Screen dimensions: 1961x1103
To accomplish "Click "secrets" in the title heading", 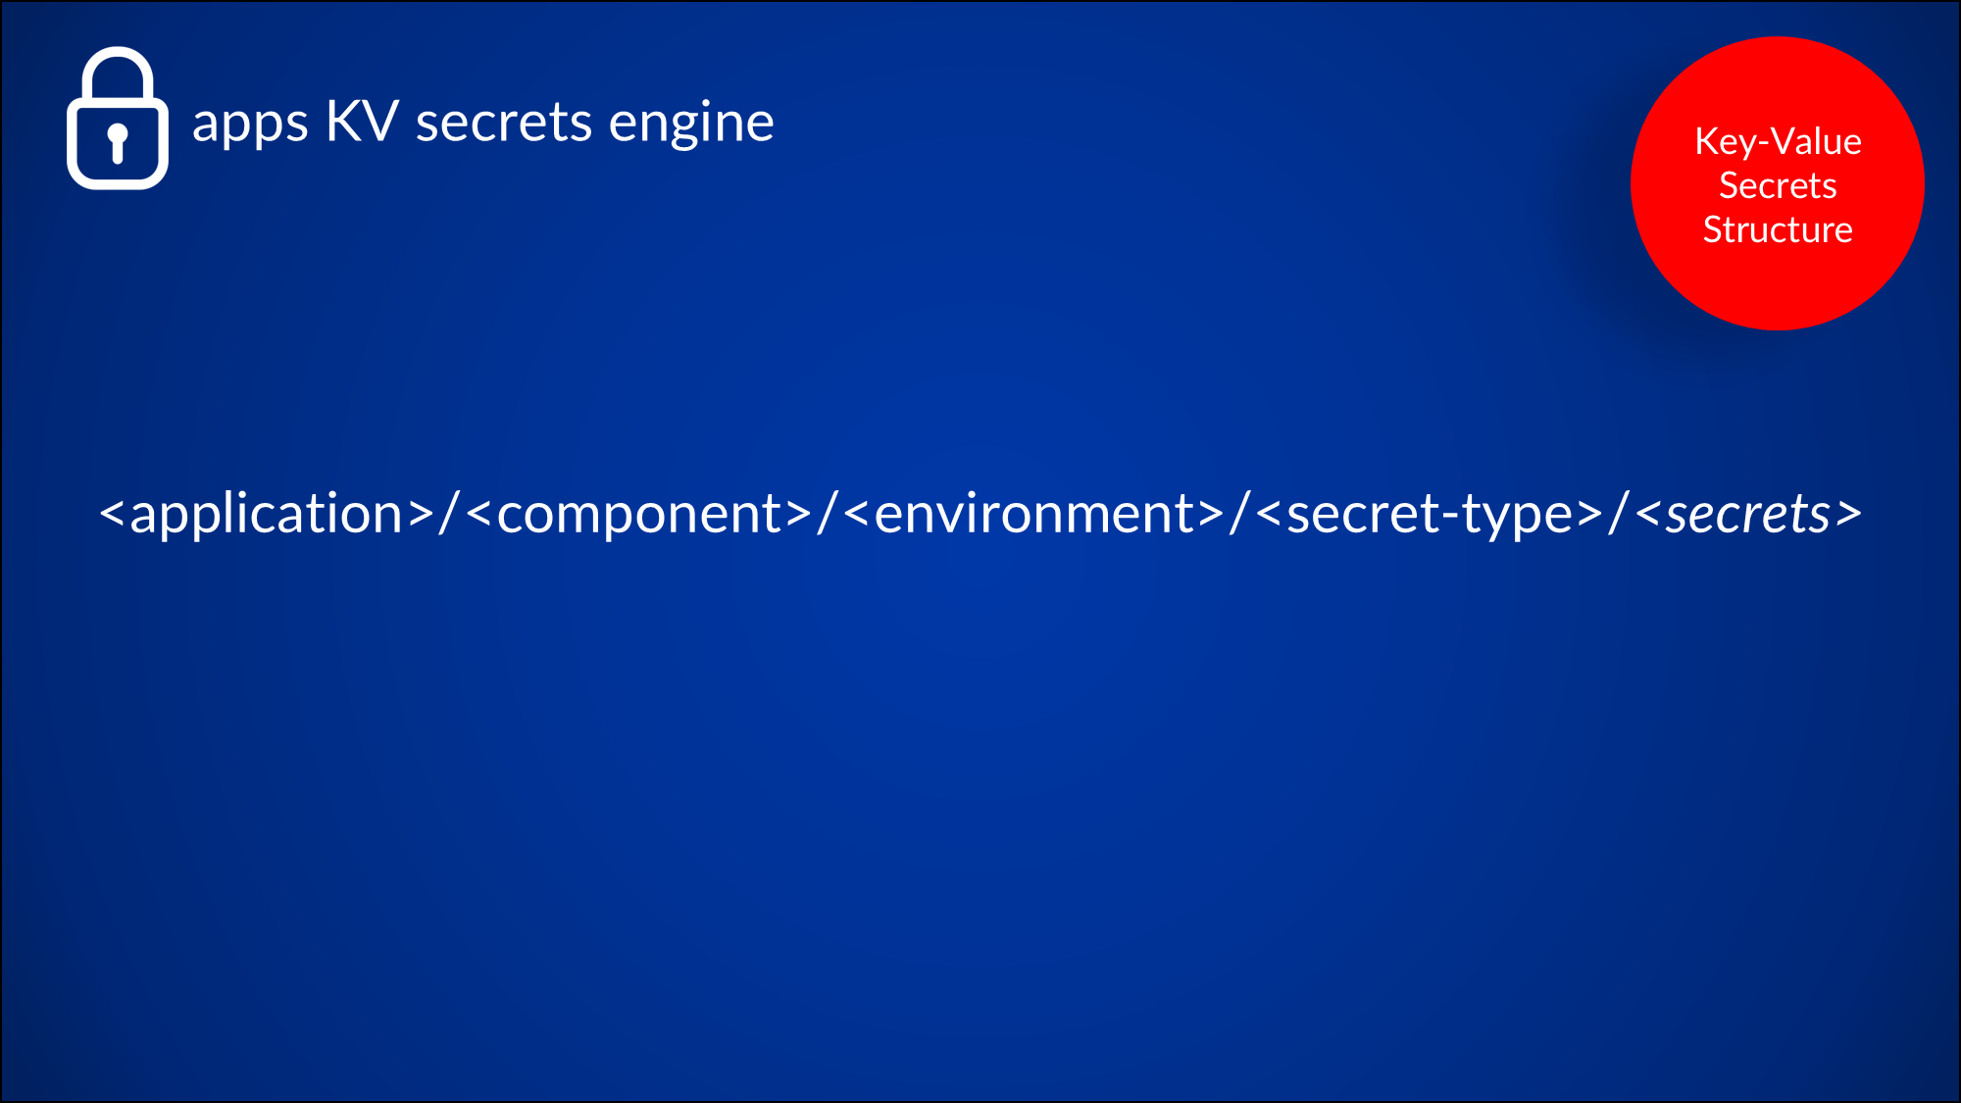I will click(x=504, y=123).
